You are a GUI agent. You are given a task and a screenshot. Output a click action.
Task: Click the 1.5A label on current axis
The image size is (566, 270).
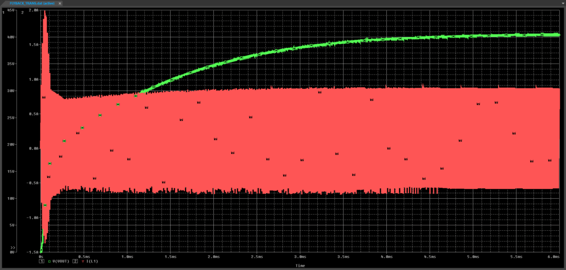(33, 45)
